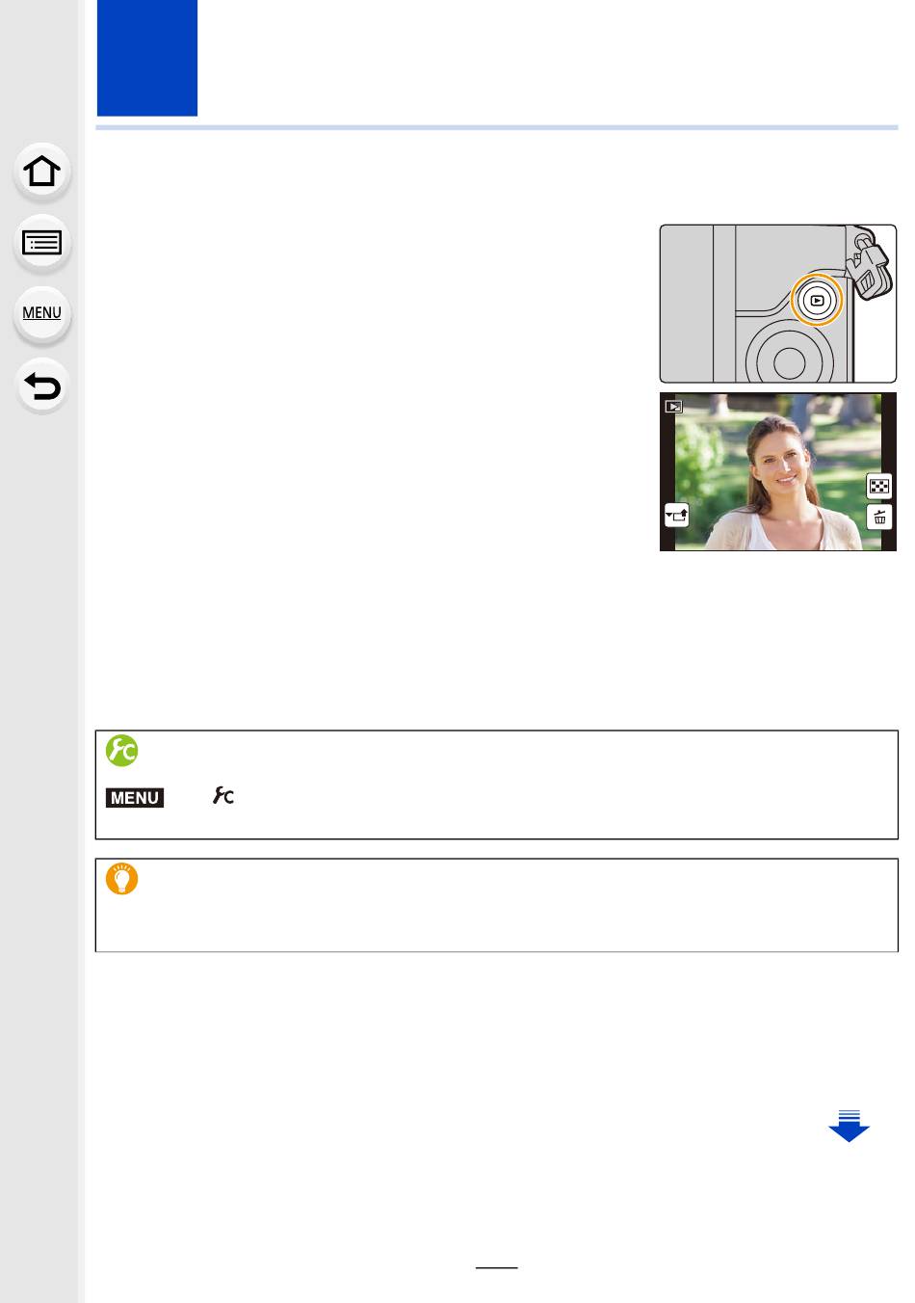Click the green custom wrench icon
915x1303 pixels.
coord(122,751)
